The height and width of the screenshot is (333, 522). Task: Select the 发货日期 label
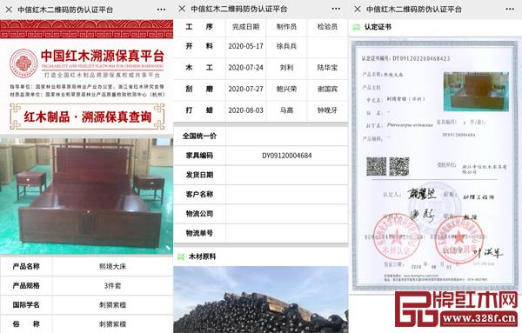[199, 175]
